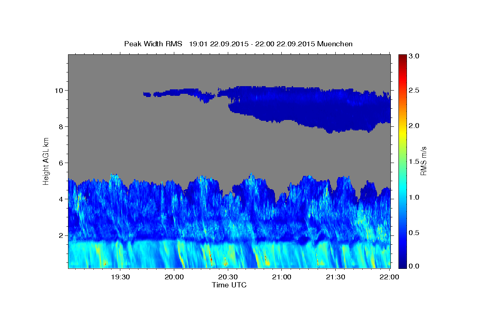Click the '21:30' time axis label
This screenshot has height=322, width=483.
point(335,277)
